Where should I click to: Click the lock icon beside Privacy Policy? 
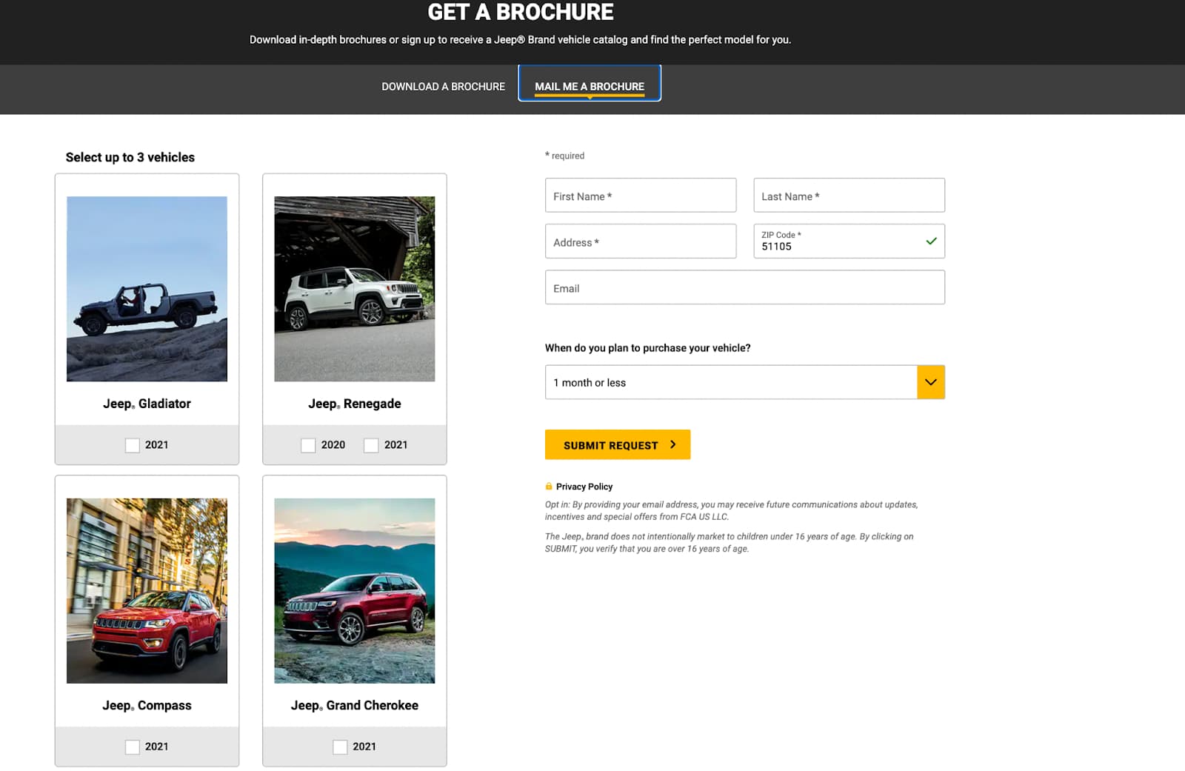pos(548,487)
